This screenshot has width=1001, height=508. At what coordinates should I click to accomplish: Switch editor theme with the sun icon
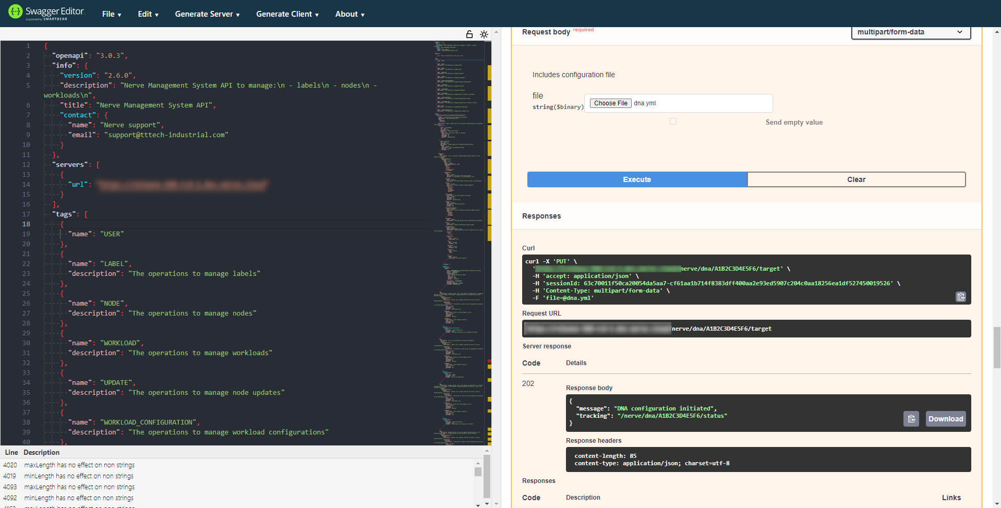point(484,34)
